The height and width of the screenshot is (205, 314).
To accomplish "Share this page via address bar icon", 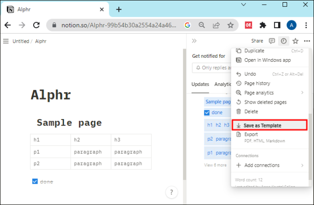I will click(216, 25).
